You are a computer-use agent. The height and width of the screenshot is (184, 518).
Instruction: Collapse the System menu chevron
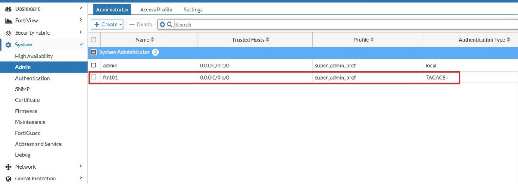tap(81, 44)
